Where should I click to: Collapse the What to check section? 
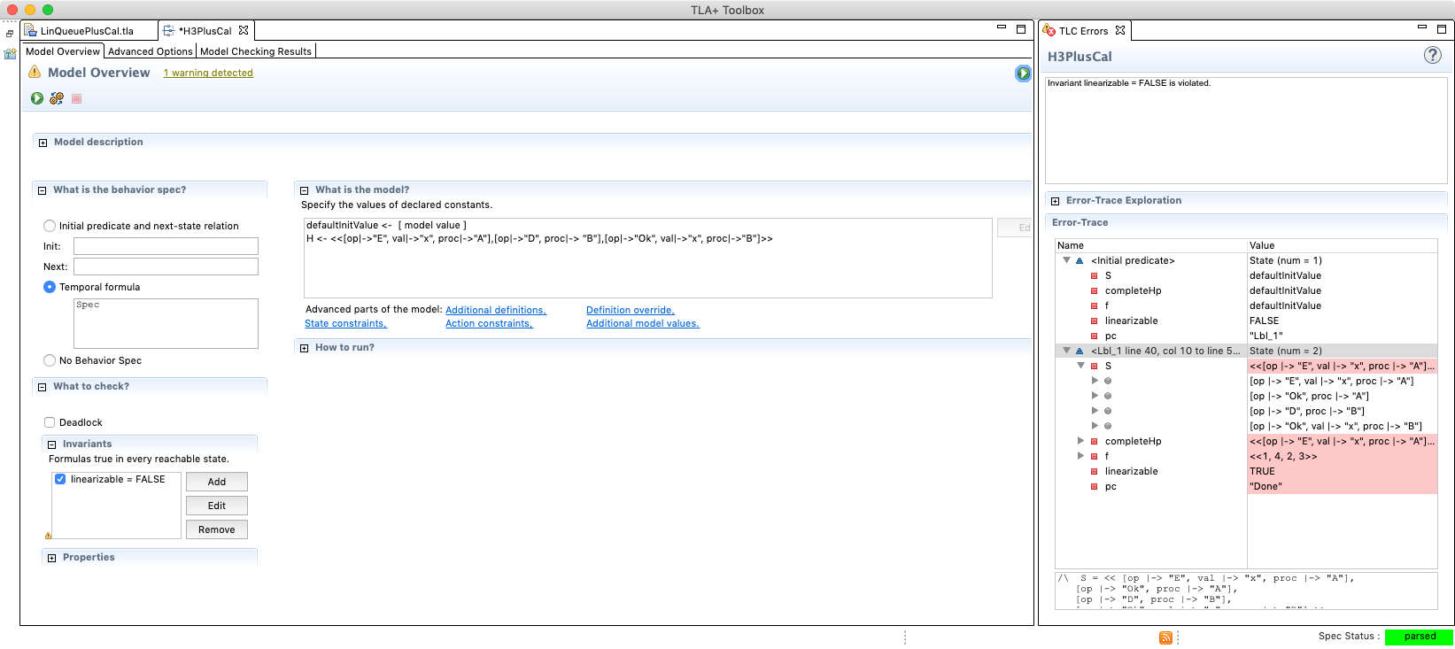tap(42, 387)
